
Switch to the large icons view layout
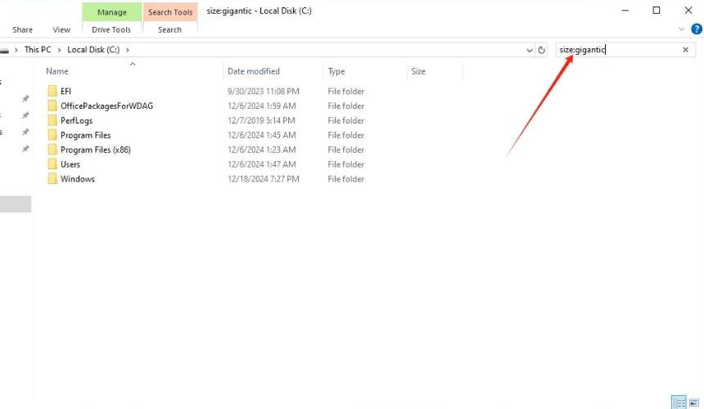(x=694, y=402)
